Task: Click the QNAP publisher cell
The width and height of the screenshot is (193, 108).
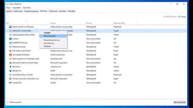Action: [x=53, y=71]
